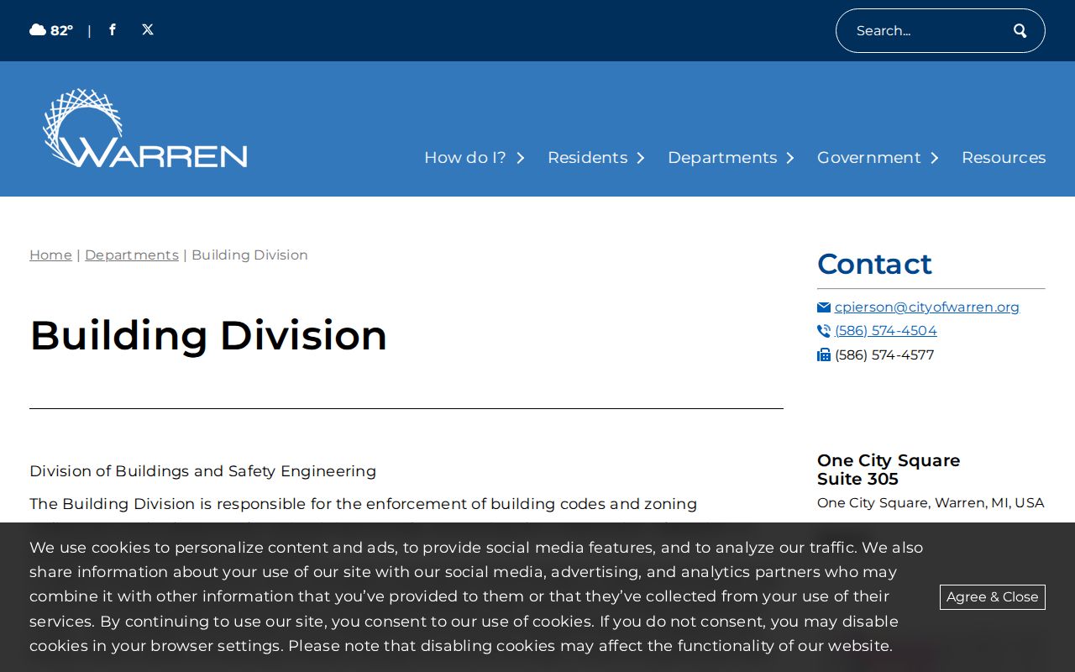Click the Building Division page heading
1075x672 pixels.
pos(208,335)
